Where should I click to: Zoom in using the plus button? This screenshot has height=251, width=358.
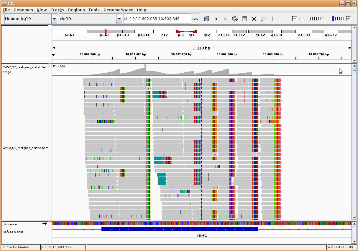(x=349, y=19)
